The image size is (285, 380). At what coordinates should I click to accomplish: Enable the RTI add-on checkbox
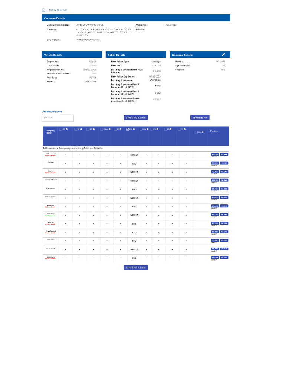[88, 129]
